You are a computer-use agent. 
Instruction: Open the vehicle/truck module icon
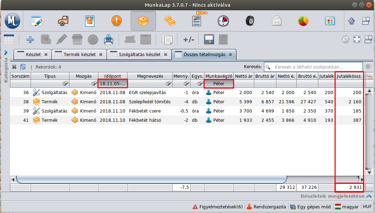(63, 21)
